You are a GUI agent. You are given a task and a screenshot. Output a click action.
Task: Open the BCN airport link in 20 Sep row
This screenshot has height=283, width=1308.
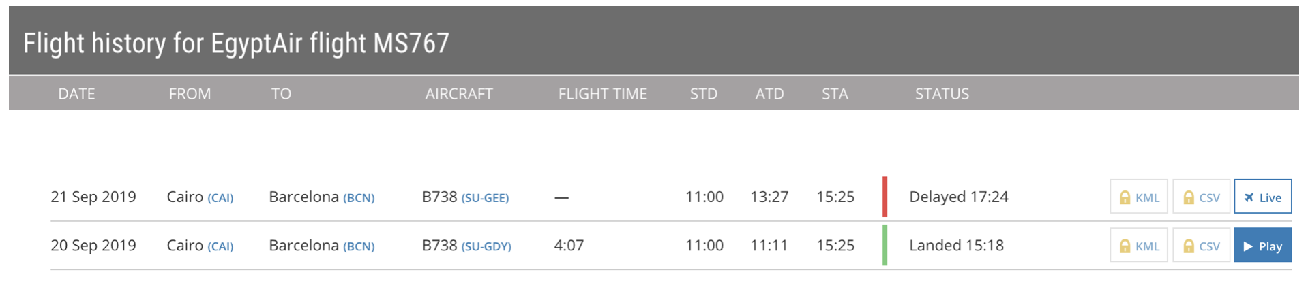[x=359, y=246]
